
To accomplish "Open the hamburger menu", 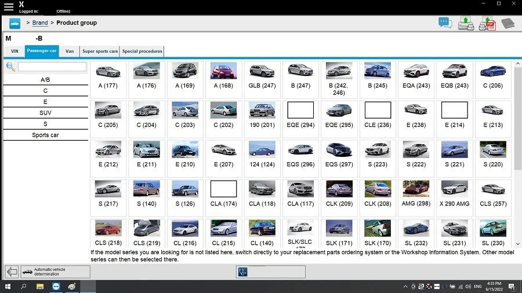I will (8, 6).
